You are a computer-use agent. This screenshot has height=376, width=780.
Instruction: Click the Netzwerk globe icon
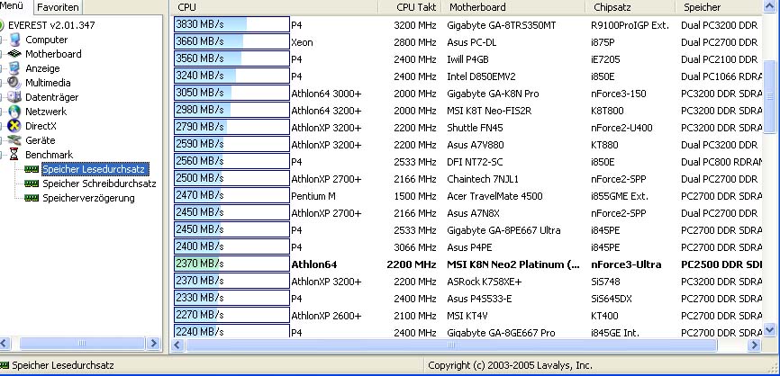[x=14, y=112]
